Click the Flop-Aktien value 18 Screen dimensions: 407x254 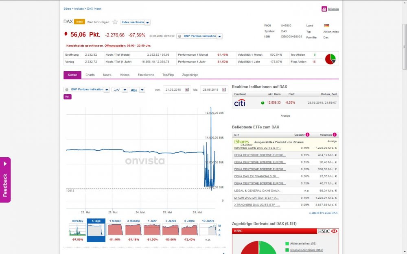pyautogui.click(x=314, y=62)
